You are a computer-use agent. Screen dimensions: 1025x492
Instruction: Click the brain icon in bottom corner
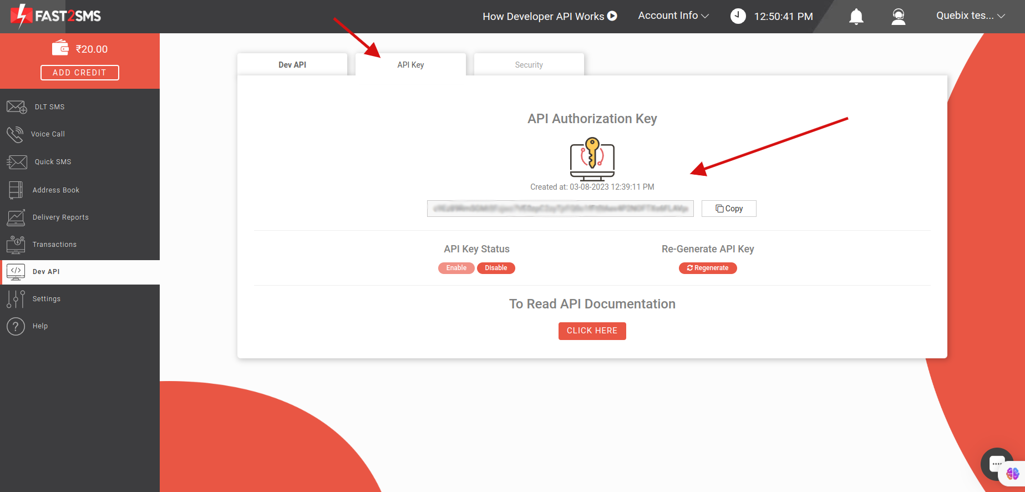point(1013,474)
